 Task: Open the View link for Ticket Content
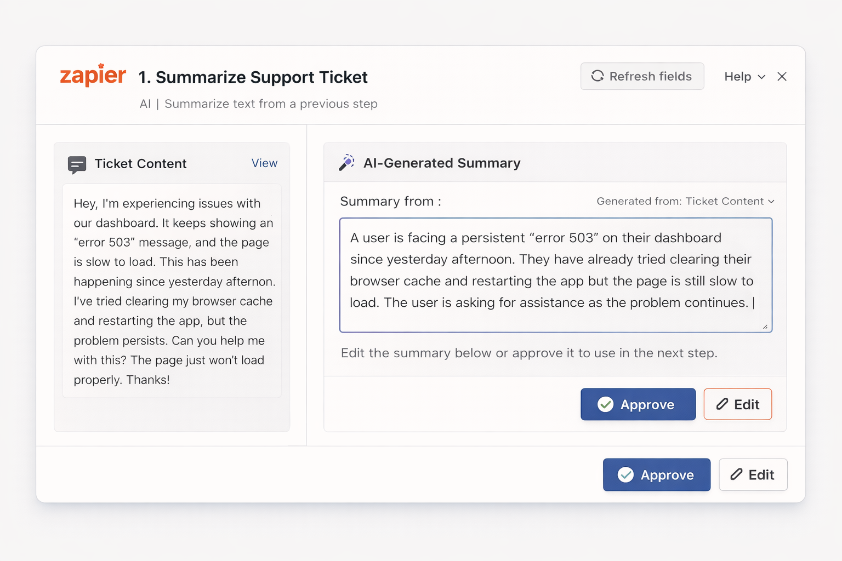pyautogui.click(x=264, y=163)
